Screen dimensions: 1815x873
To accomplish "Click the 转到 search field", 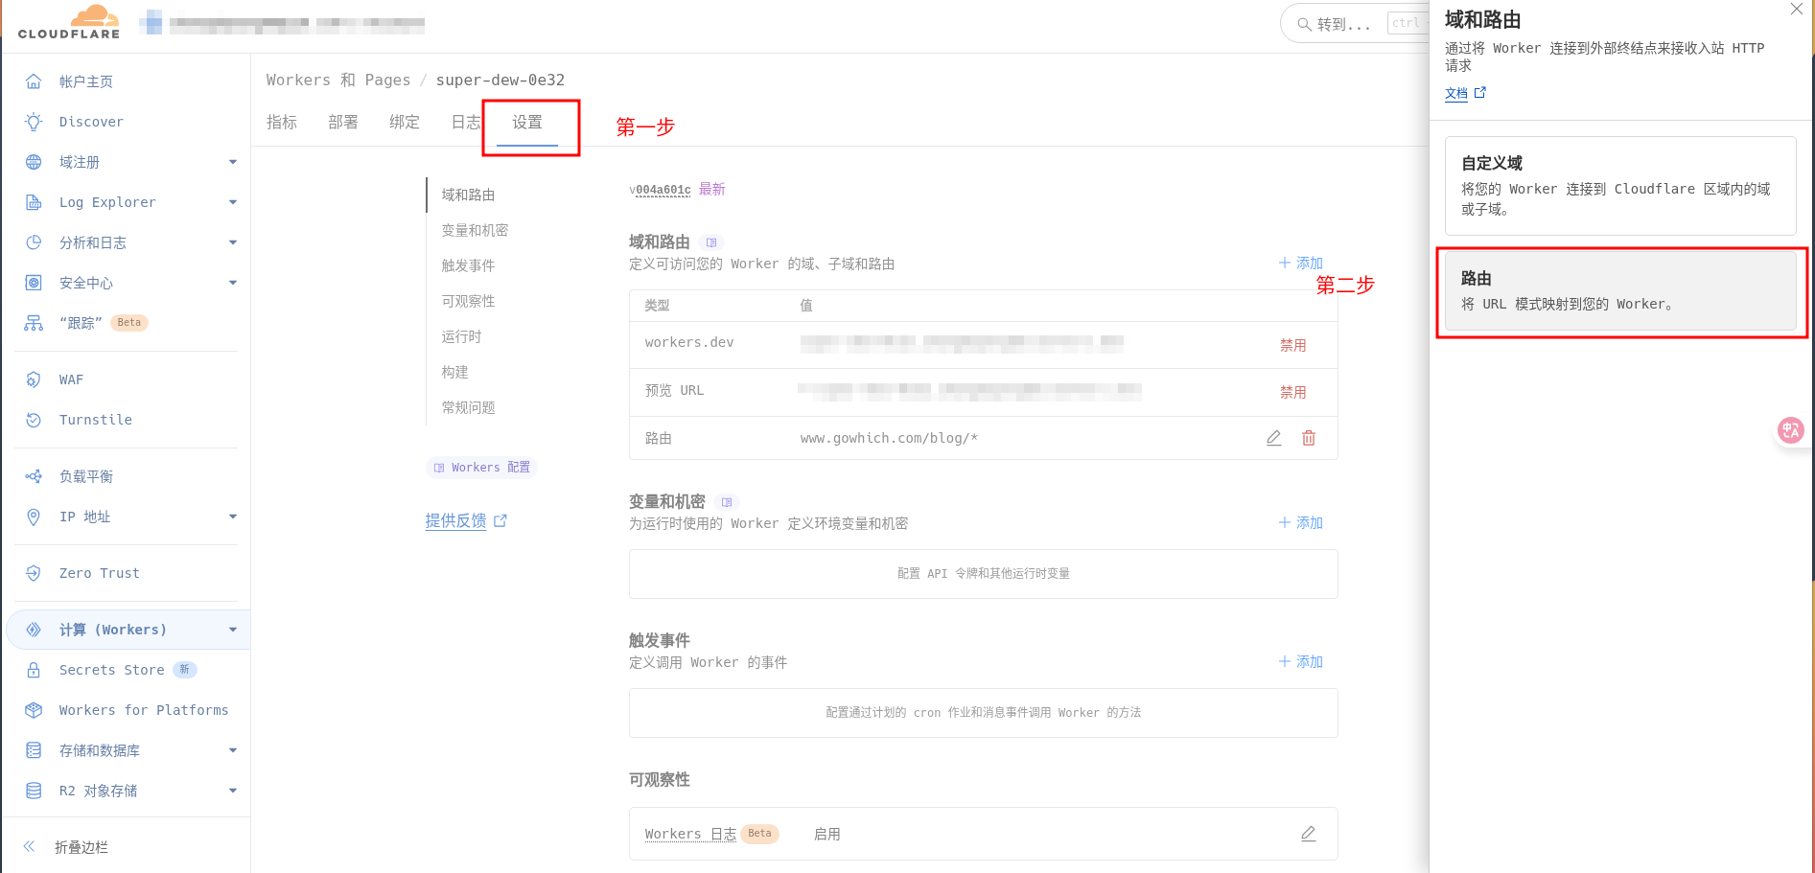I will 1356,24.
